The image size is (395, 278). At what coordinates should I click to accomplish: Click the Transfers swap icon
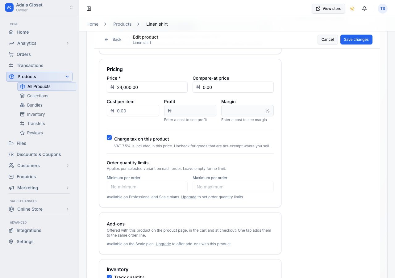(22, 124)
